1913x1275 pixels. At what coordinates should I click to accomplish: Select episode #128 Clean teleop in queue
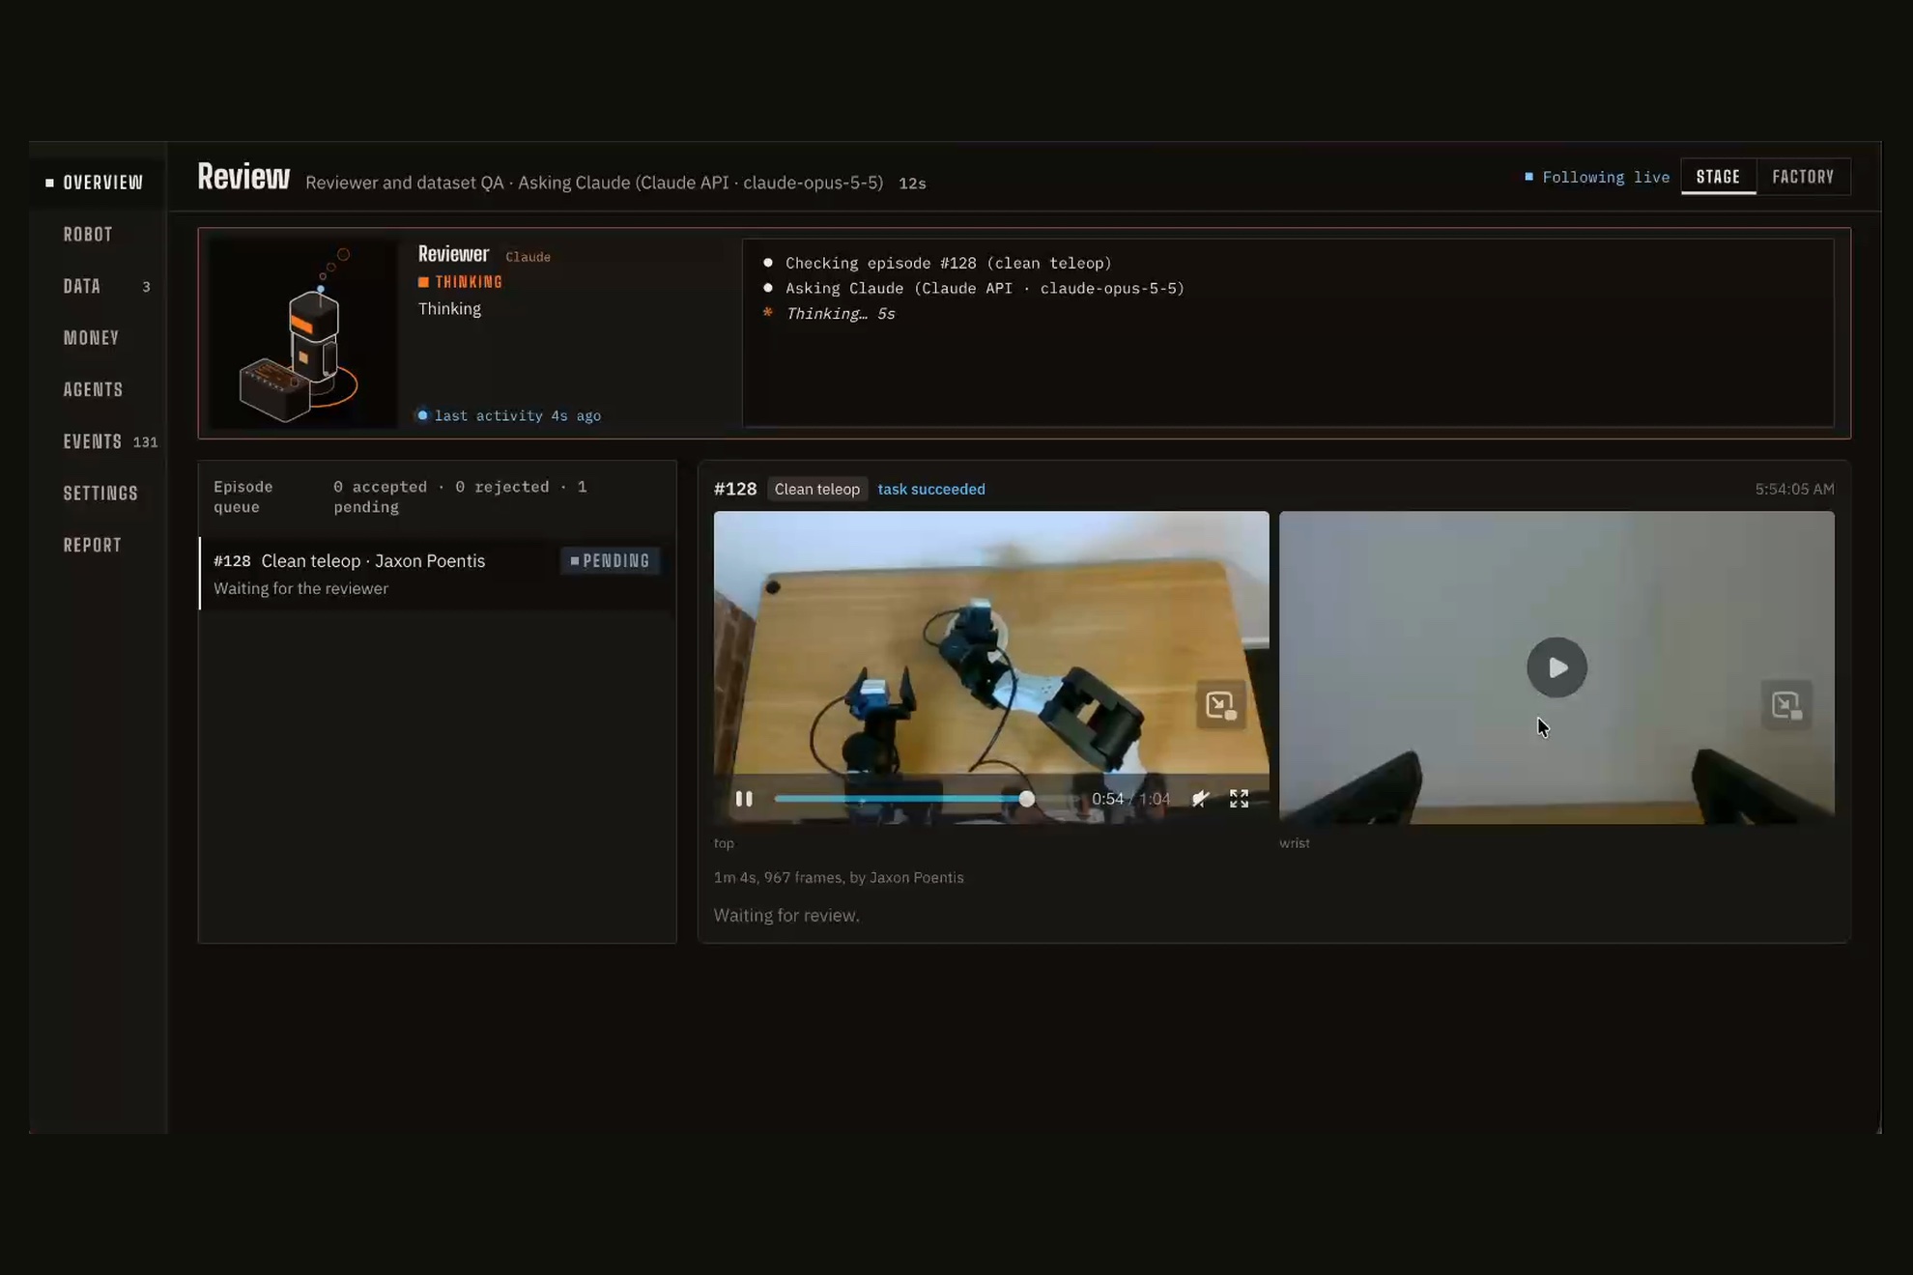pos(437,574)
